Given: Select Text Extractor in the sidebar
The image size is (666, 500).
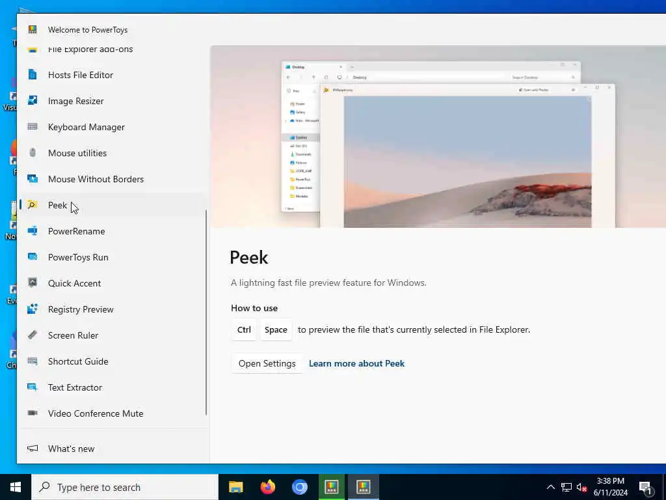Looking at the screenshot, I should (113, 387).
